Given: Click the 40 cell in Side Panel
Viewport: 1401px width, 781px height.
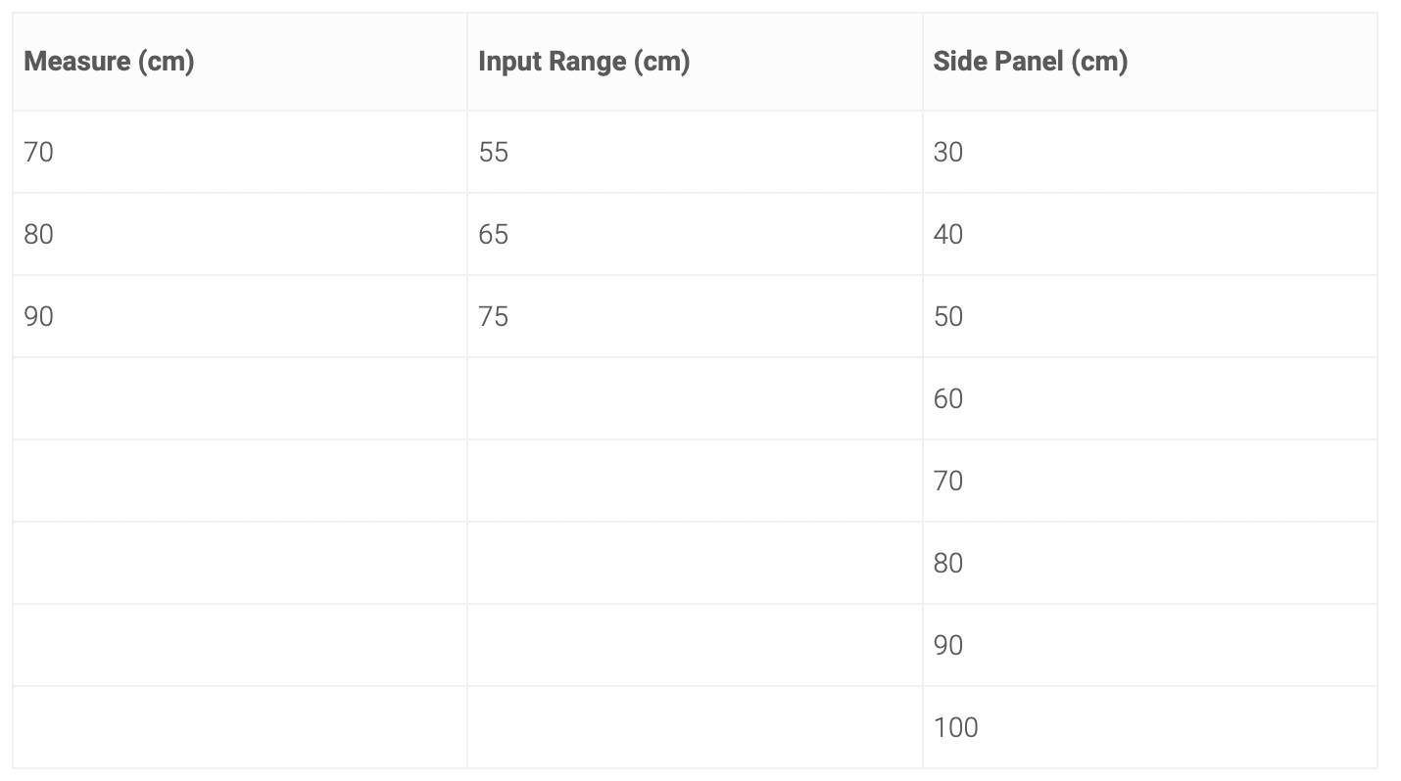Looking at the screenshot, I should (1149, 234).
